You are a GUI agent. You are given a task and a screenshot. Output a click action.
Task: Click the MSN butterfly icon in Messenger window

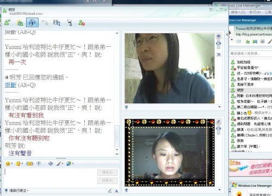[255, 41]
